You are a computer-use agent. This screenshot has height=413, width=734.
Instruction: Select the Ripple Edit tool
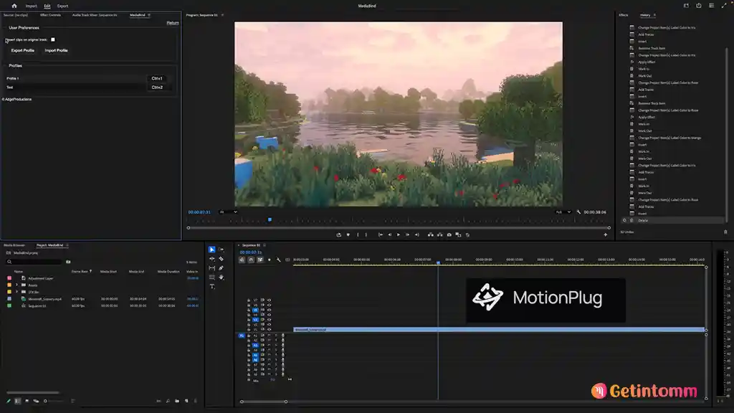pyautogui.click(x=211, y=259)
